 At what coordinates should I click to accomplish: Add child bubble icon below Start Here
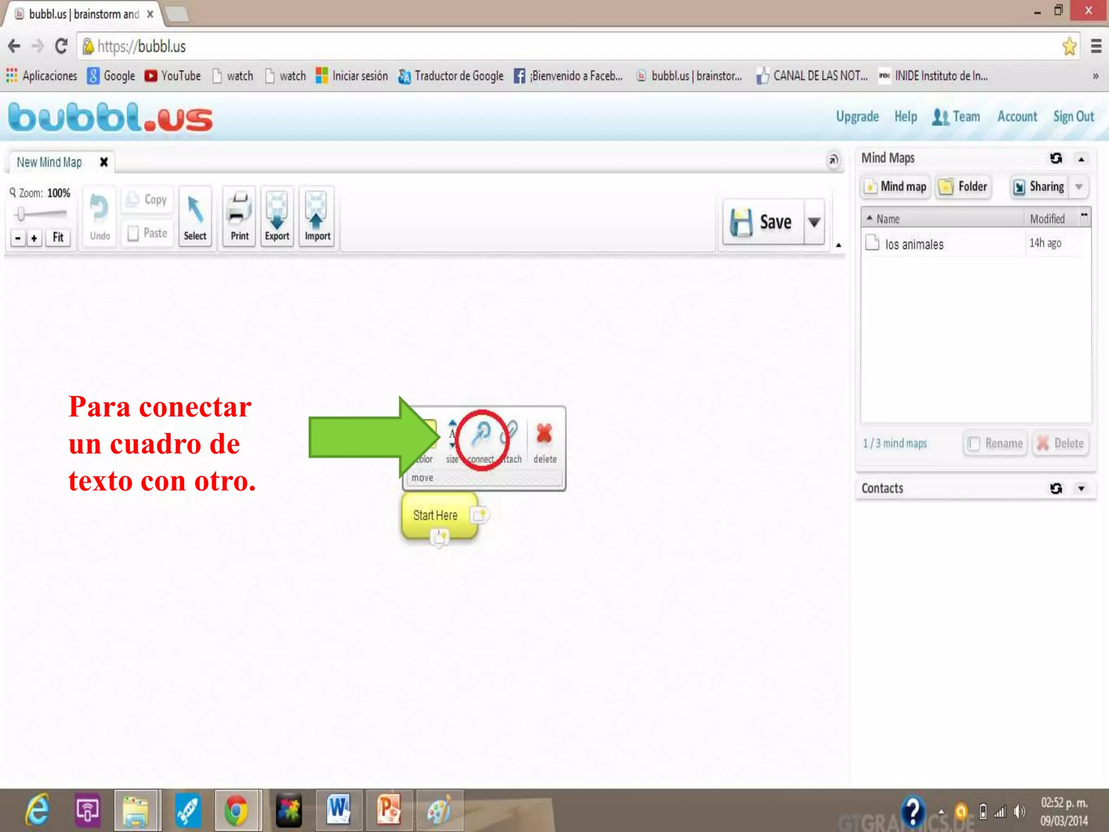point(439,538)
